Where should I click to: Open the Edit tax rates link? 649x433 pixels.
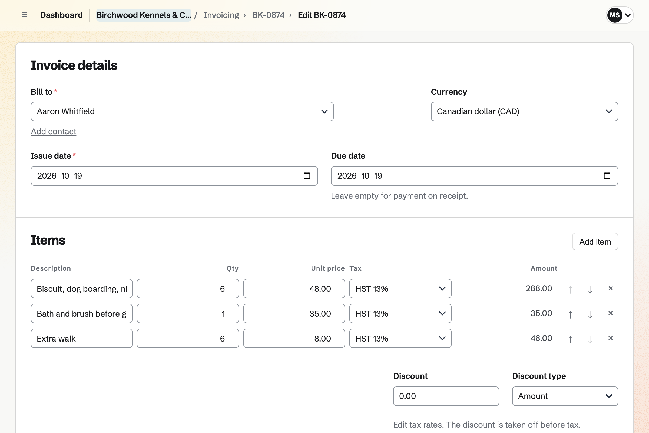coord(418,425)
